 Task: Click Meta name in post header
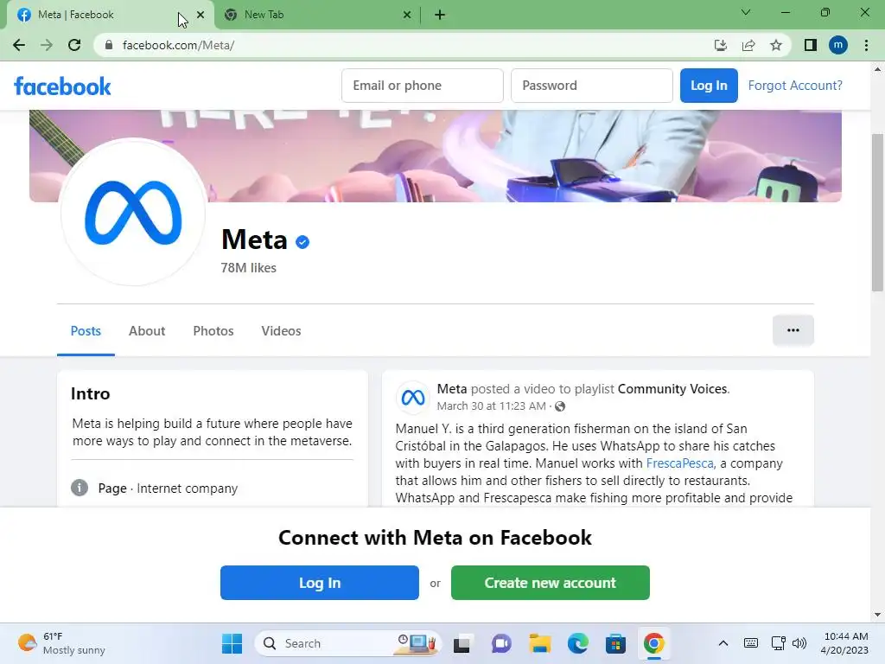pyautogui.click(x=451, y=389)
